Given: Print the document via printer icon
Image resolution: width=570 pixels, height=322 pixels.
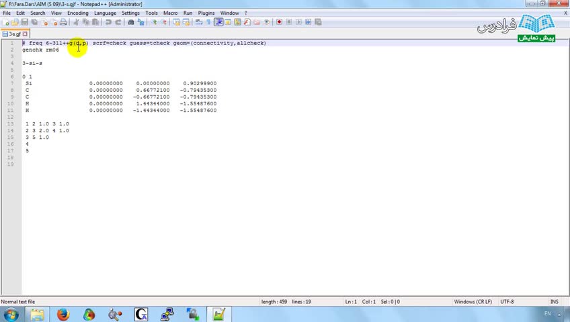Looking at the screenshot, I should point(63,23).
